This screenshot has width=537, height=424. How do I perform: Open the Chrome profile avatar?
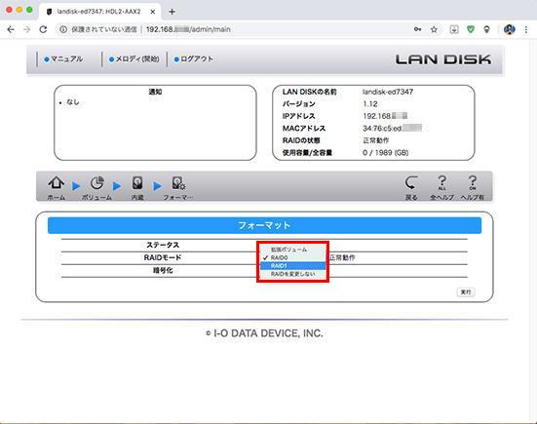coord(510,29)
